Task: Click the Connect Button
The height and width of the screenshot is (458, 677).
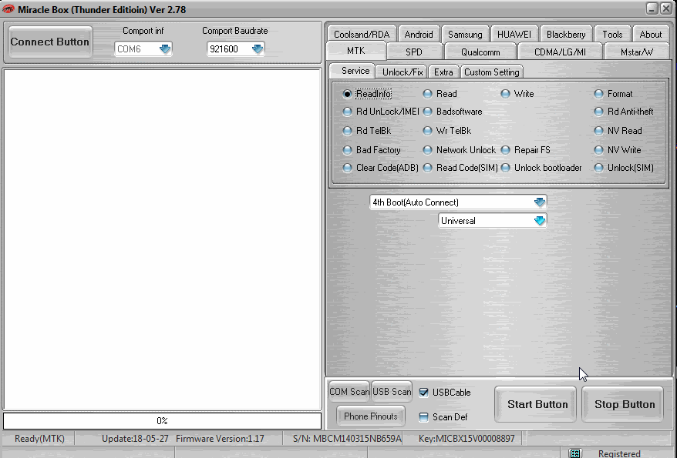Action: 49,42
